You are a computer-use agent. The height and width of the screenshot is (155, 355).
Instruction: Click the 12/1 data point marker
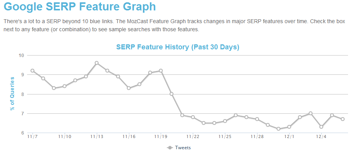click(289, 127)
